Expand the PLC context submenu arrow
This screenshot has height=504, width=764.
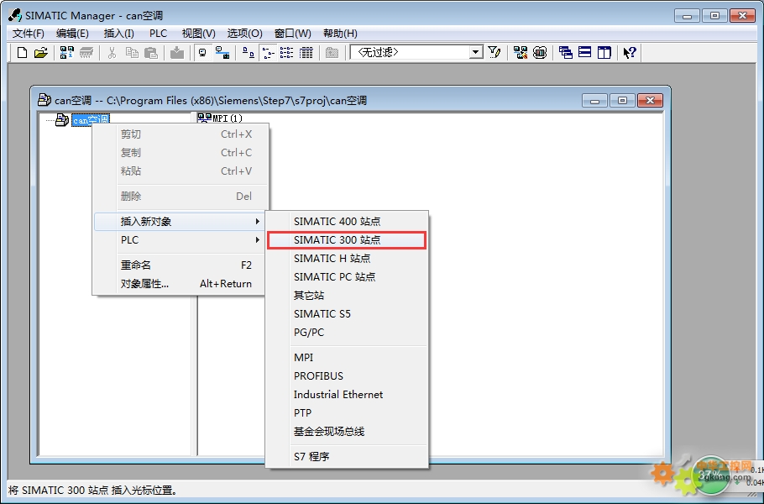(x=257, y=239)
